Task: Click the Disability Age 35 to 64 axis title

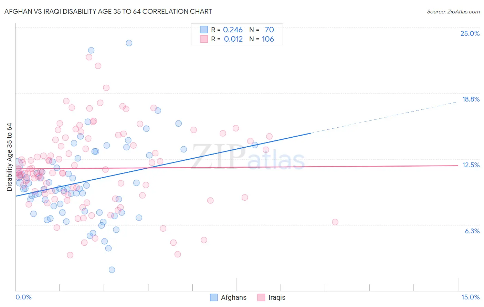Action: 9,157
